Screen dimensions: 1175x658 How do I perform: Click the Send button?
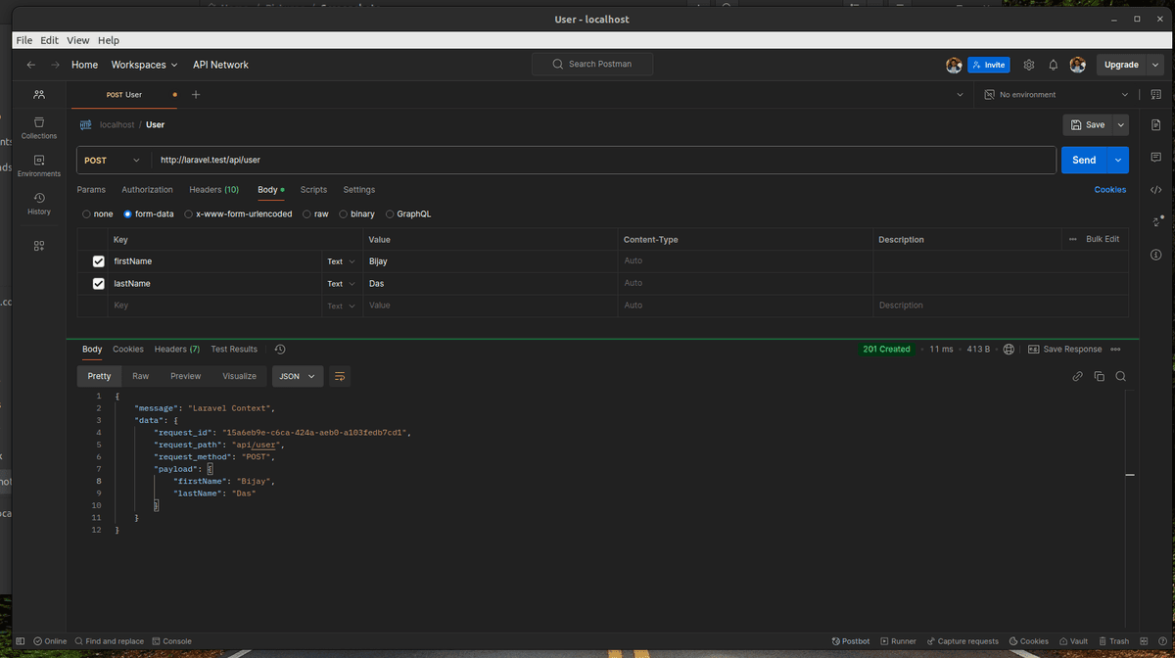(1082, 160)
